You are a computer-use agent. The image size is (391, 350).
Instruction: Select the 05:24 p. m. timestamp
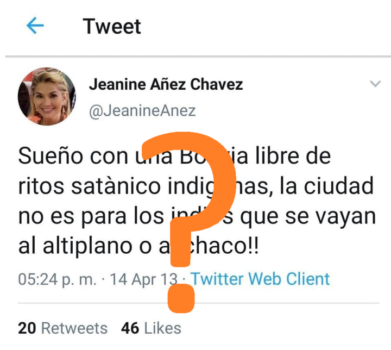click(x=57, y=279)
